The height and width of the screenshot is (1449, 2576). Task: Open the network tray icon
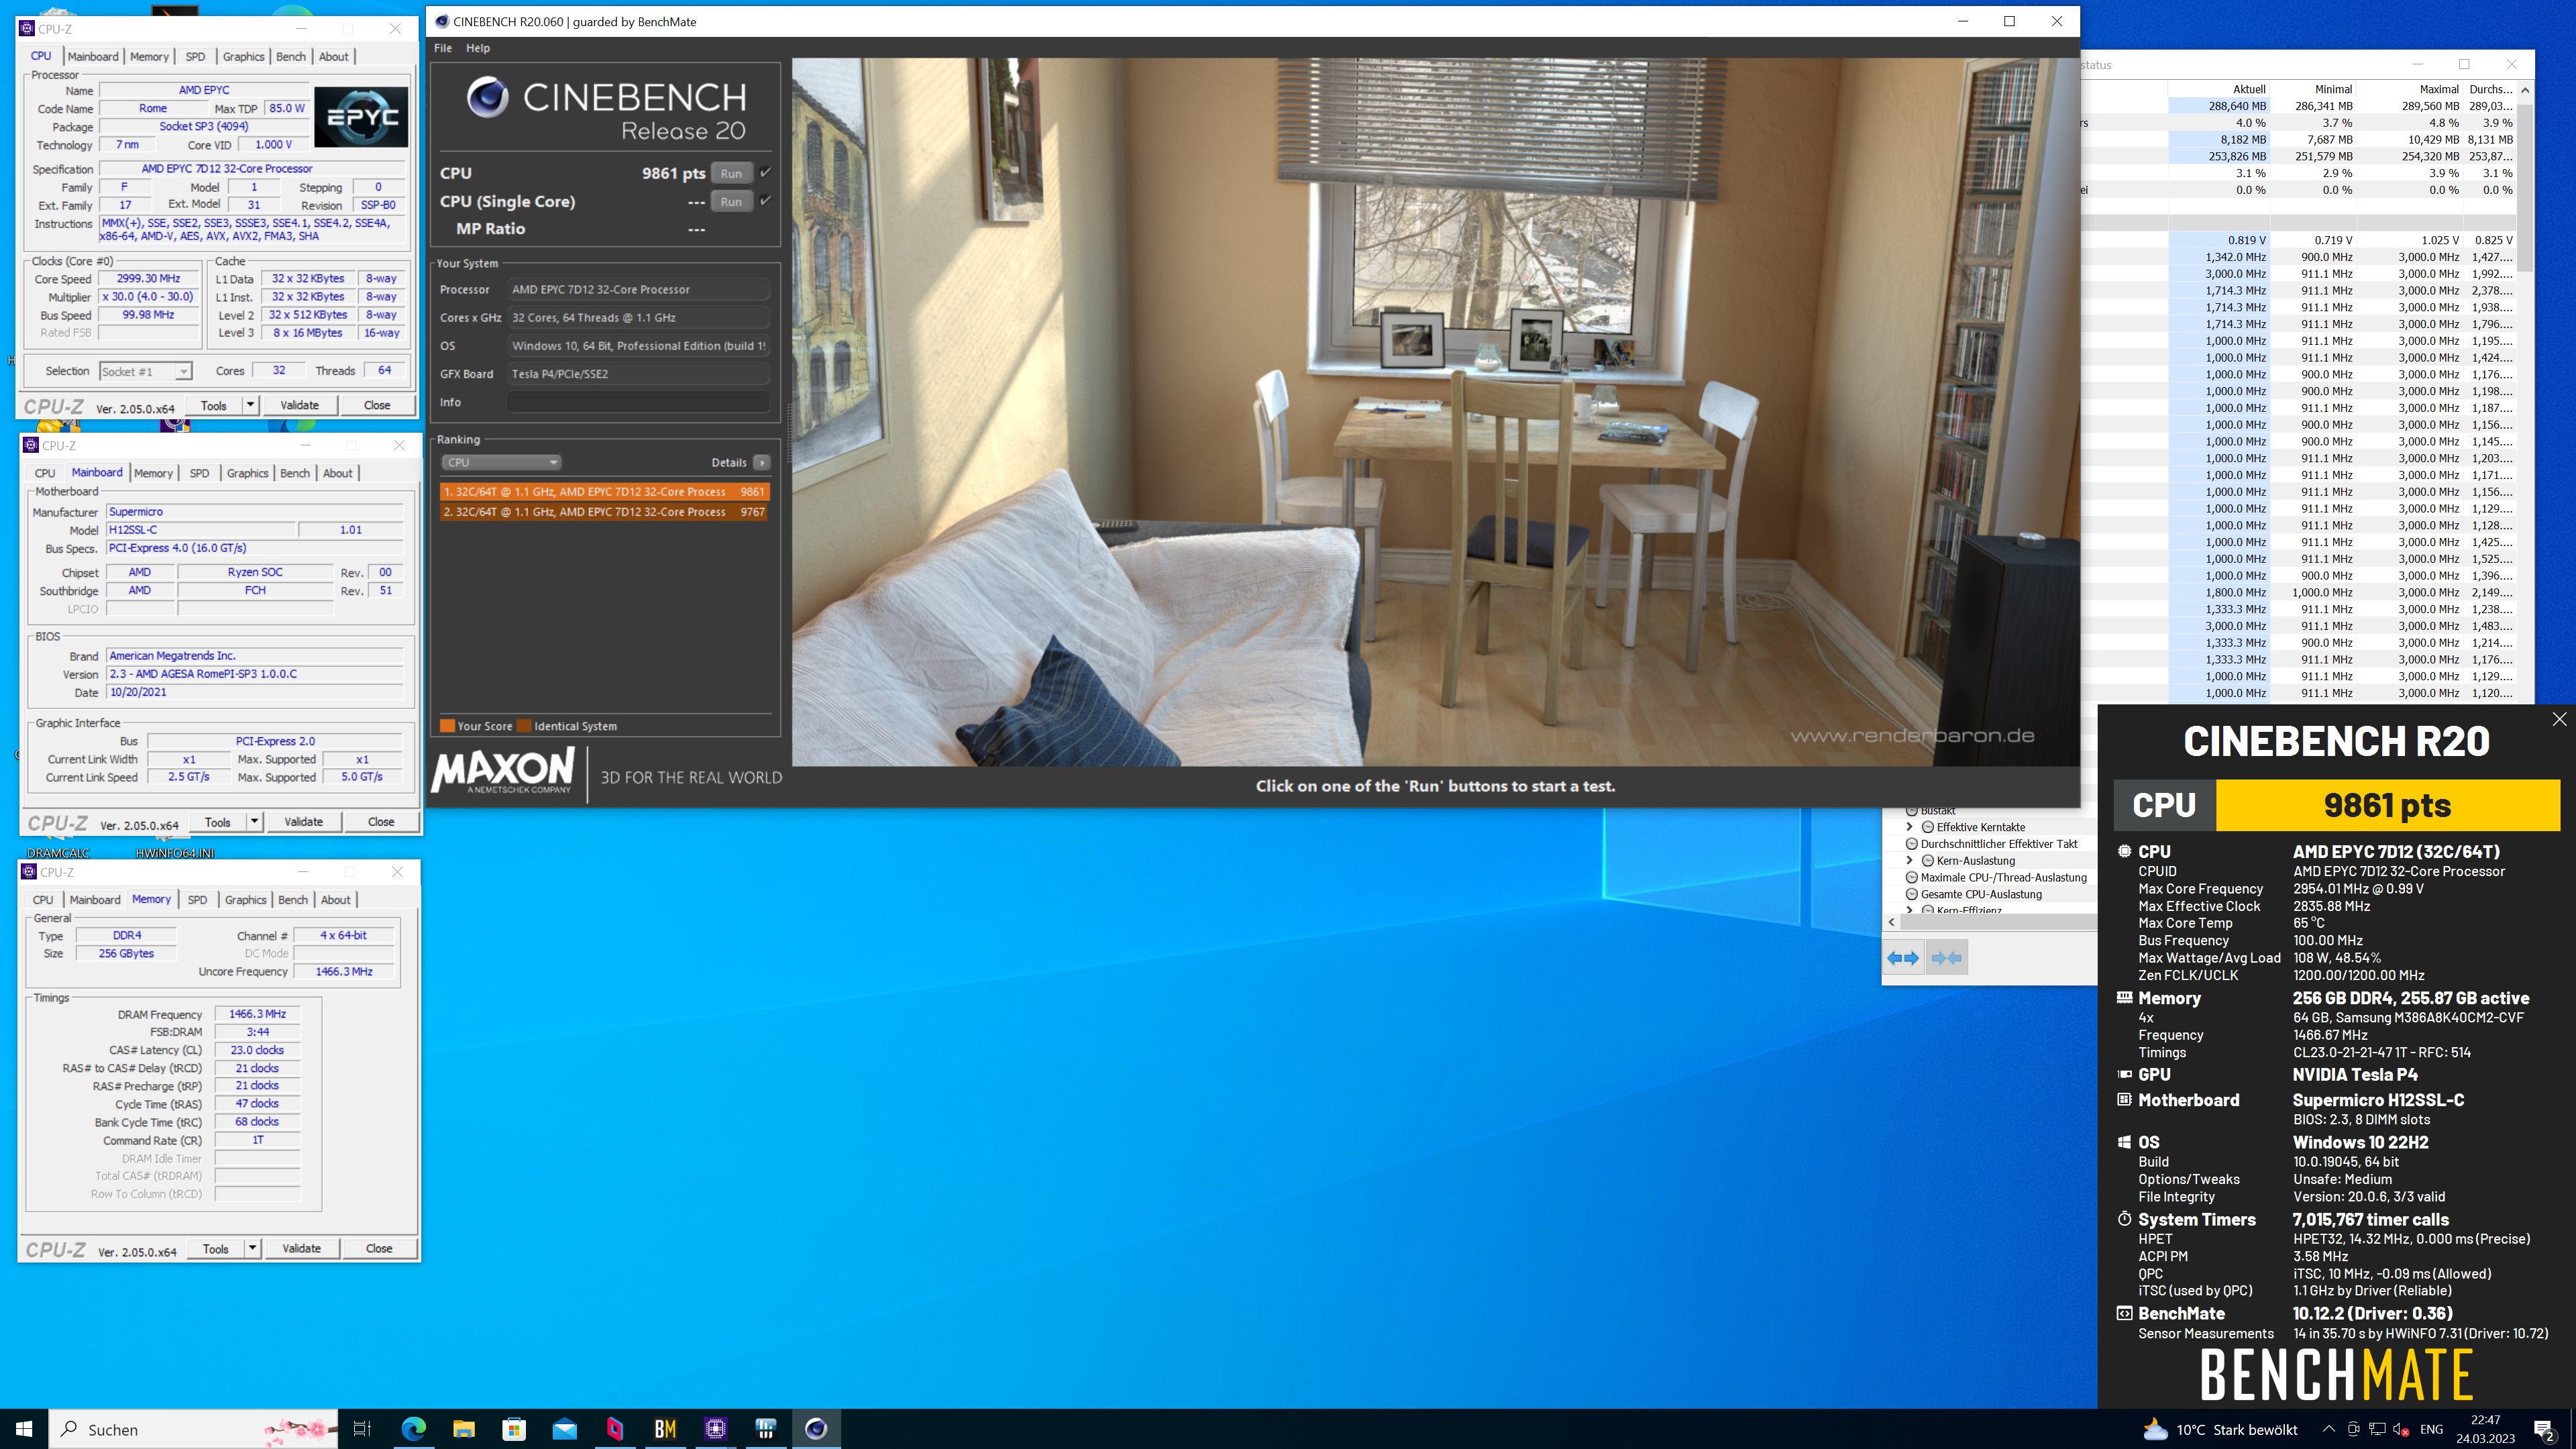coord(2377,1429)
